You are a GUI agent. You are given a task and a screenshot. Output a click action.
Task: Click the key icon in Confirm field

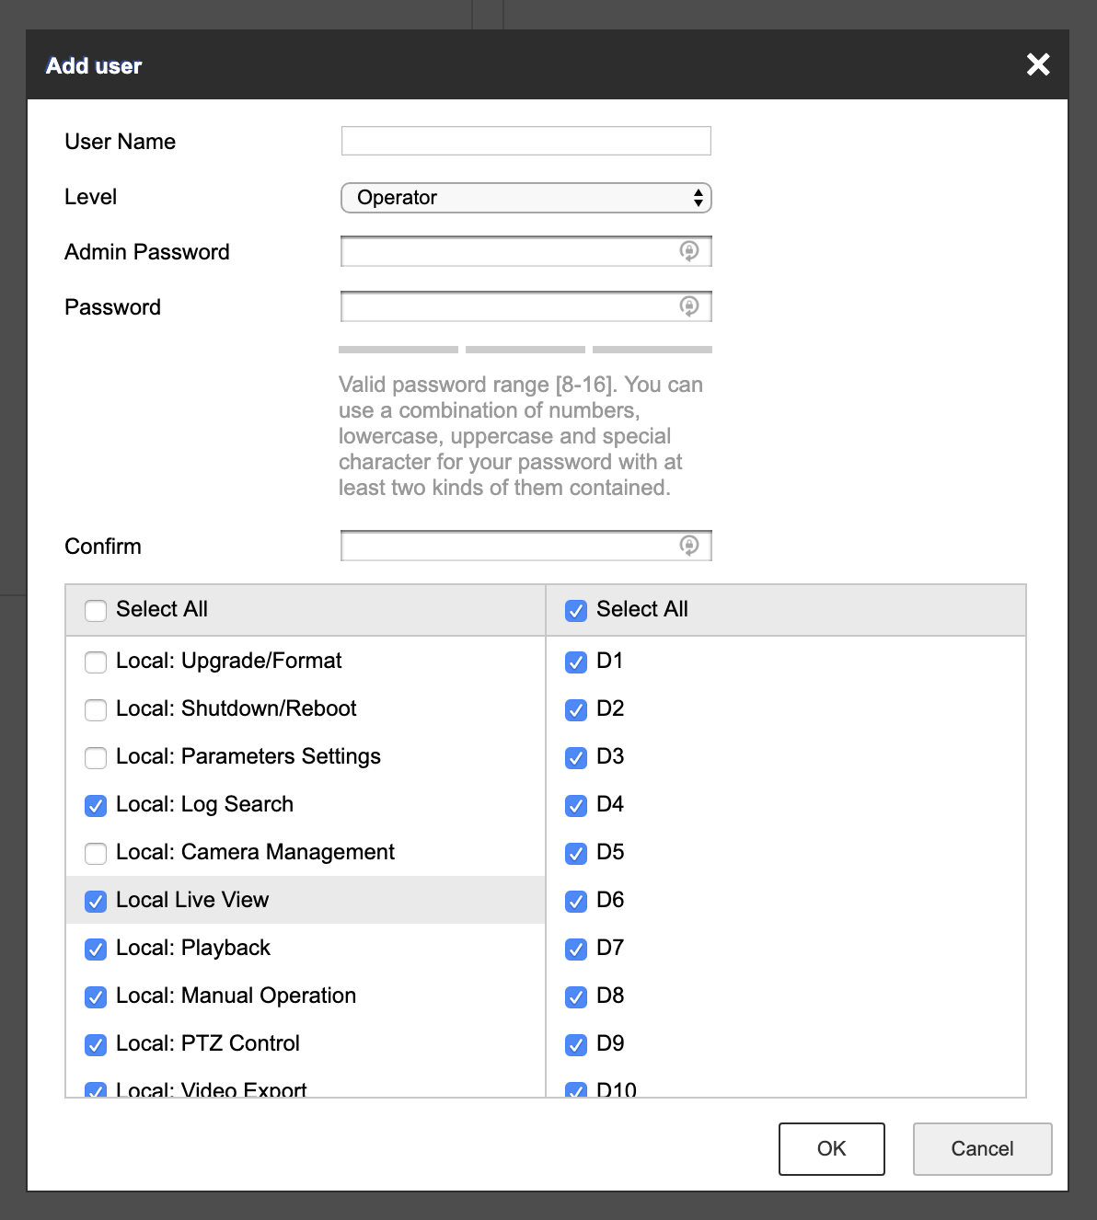[688, 546]
